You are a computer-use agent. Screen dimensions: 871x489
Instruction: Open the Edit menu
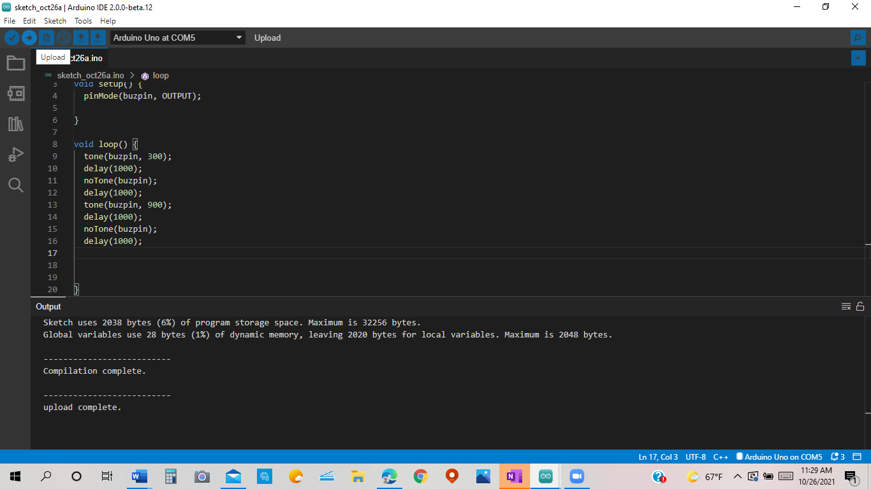(x=29, y=21)
